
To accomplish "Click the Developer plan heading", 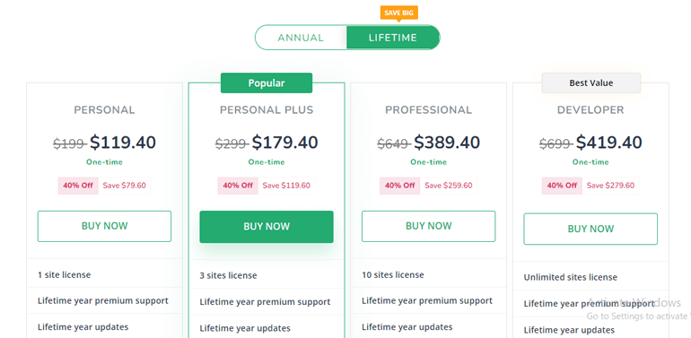I will click(x=590, y=110).
